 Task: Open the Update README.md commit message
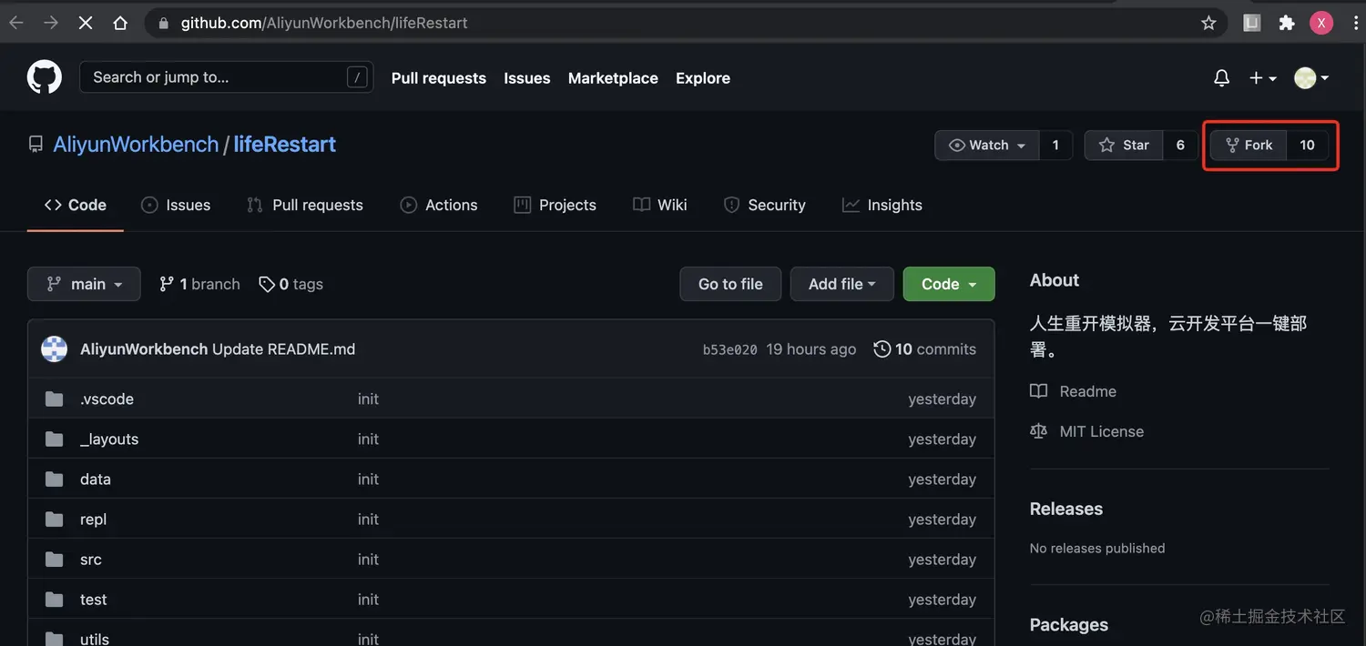[284, 349]
